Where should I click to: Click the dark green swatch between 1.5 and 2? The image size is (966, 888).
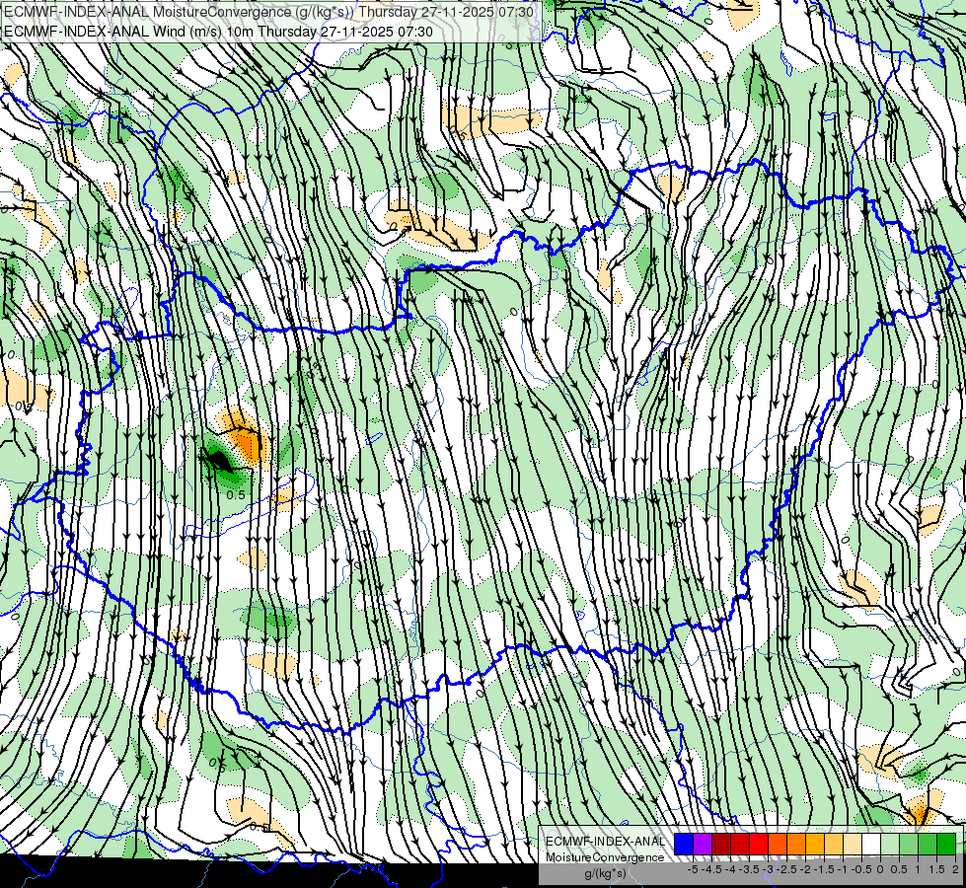(x=945, y=844)
